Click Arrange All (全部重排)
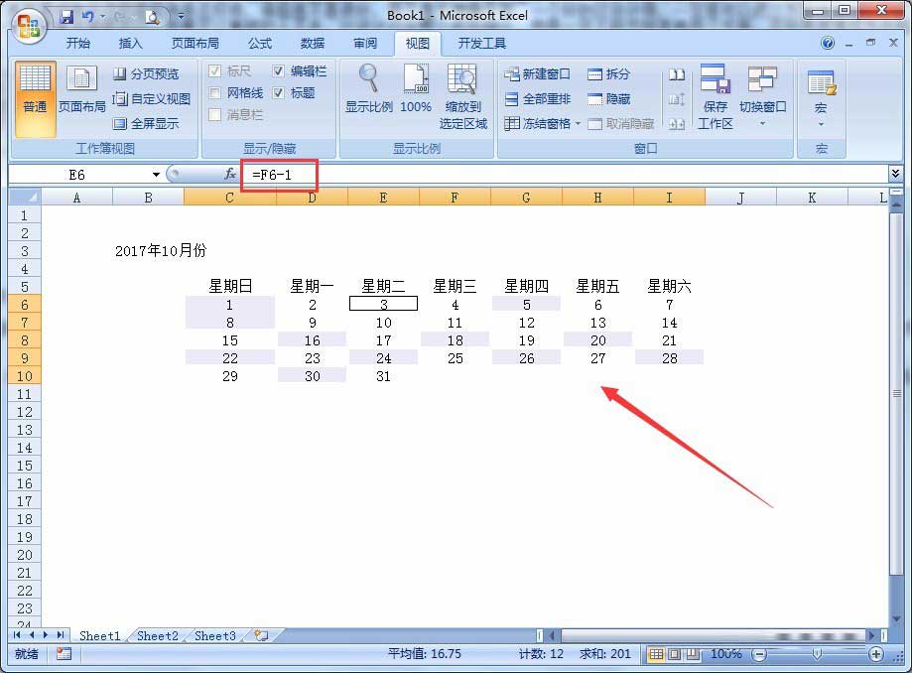This screenshot has width=912, height=673. tap(537, 99)
